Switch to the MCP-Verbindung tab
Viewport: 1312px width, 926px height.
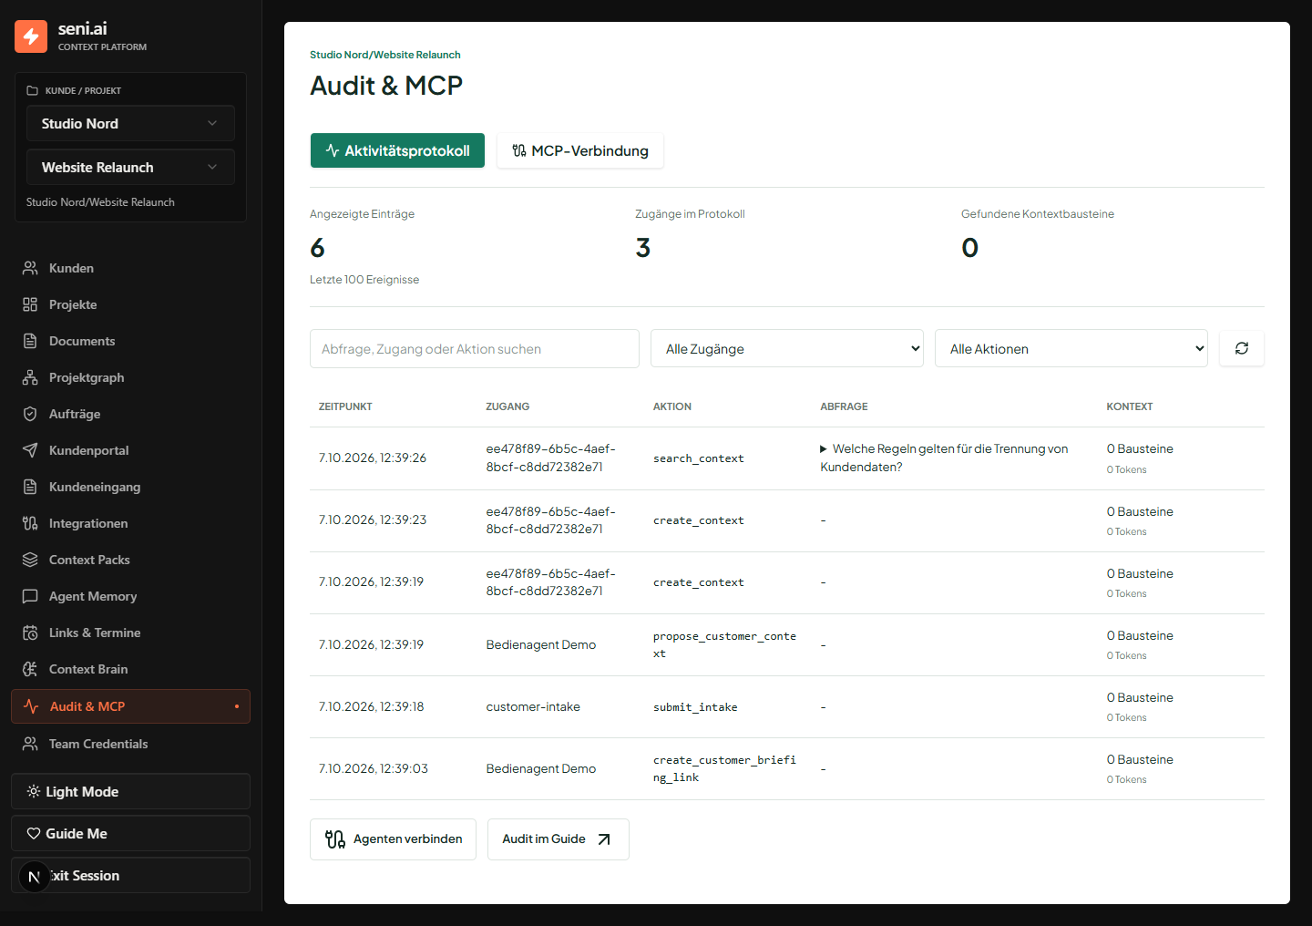(x=580, y=150)
